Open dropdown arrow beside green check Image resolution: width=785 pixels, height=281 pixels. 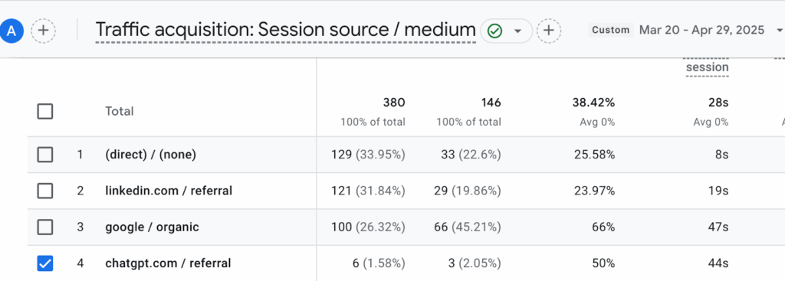click(518, 31)
